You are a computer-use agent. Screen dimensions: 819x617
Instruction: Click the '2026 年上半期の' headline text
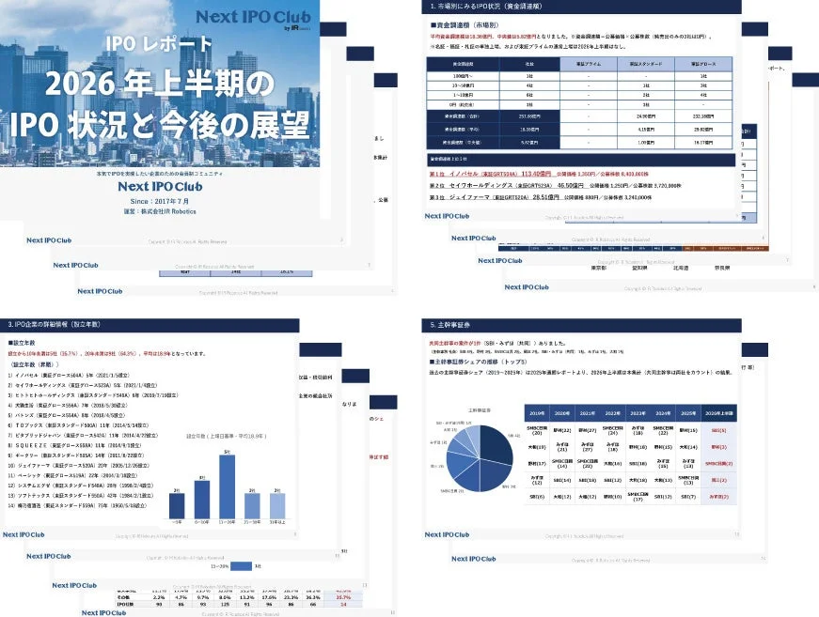pyautogui.click(x=159, y=84)
